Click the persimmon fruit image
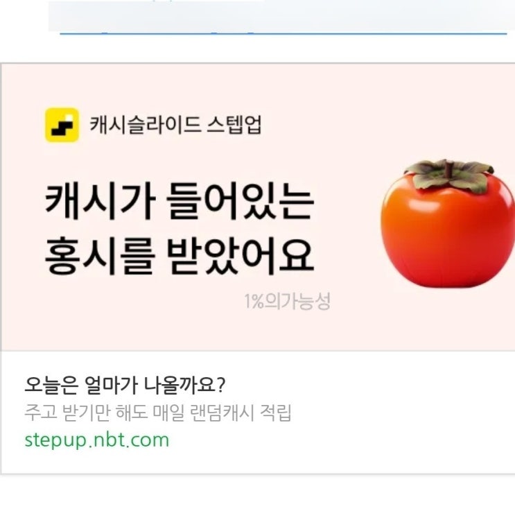 click(447, 223)
